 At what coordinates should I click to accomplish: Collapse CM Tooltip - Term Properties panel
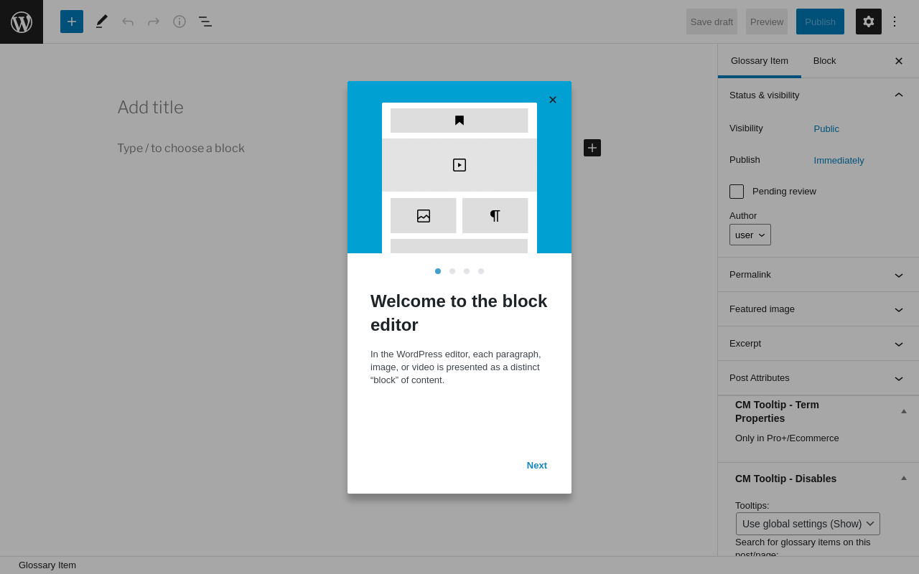tap(904, 411)
